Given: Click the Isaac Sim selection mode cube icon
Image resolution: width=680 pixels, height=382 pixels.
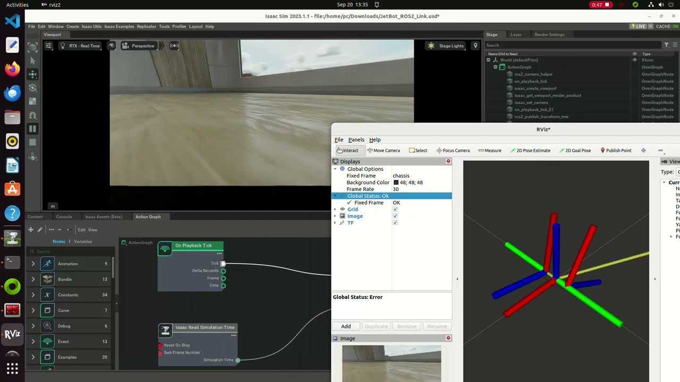Looking at the screenshot, I should [32, 48].
